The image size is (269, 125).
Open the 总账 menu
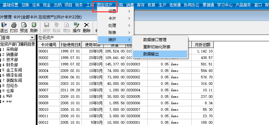click(x=26, y=5)
